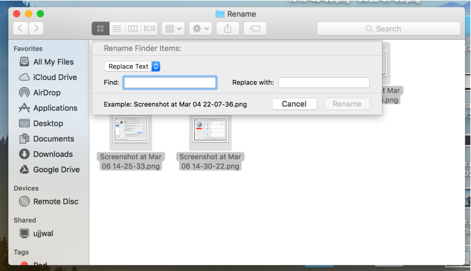Click the Downloads arrow icon
This screenshot has height=271, width=471.
click(24, 154)
